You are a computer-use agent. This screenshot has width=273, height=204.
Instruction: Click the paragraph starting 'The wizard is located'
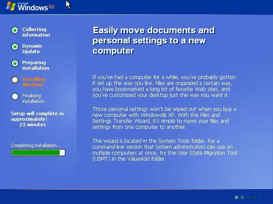click(x=165, y=150)
